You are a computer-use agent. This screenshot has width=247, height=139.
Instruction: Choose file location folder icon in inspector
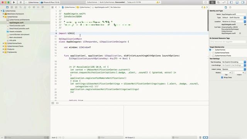click(x=245, y=24)
